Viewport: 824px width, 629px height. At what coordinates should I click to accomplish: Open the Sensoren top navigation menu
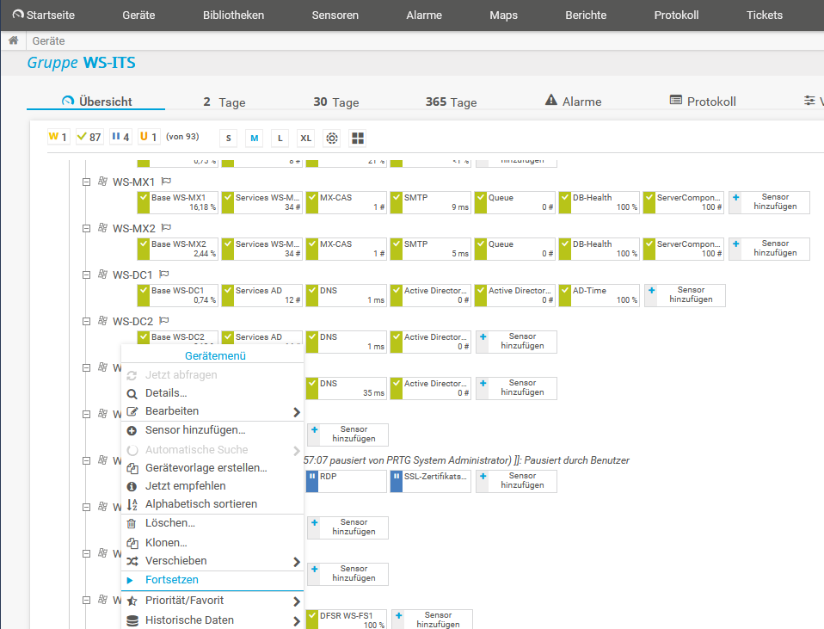coord(335,15)
